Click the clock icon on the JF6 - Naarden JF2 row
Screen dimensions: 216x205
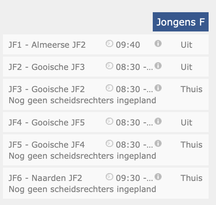109,177
